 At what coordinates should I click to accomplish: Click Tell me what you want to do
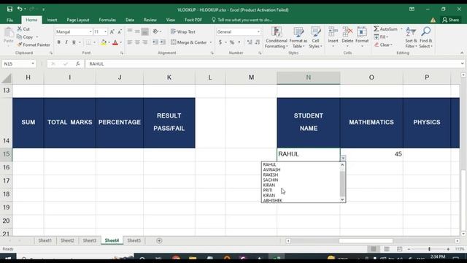tap(242, 20)
